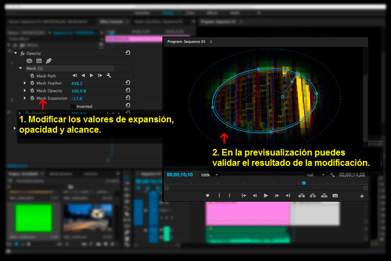
Task: Export frame with the camera icon
Action: tap(335, 196)
